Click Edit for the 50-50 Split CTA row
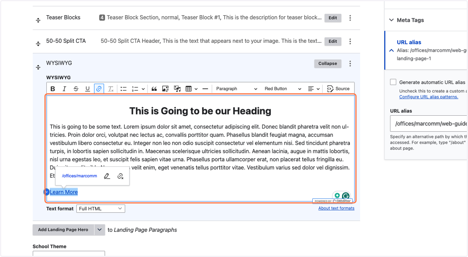 tap(333, 41)
